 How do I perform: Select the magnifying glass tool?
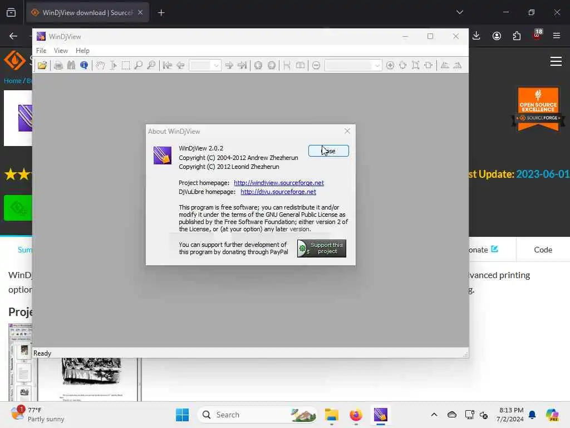click(139, 66)
